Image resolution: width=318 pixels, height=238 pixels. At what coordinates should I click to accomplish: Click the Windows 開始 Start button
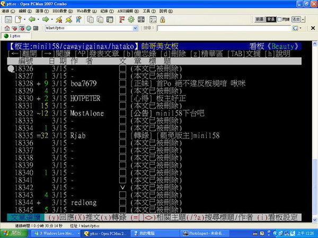14,233
